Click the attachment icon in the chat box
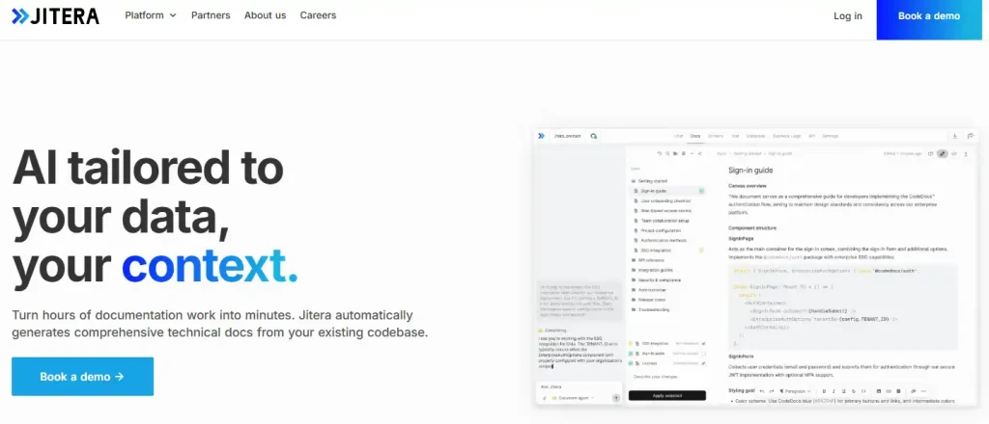 click(545, 398)
